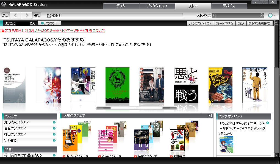Open ranking title もし高校野球の女子マネージャー

pos(243,128)
